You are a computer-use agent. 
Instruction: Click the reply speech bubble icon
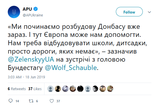coord(11,101)
